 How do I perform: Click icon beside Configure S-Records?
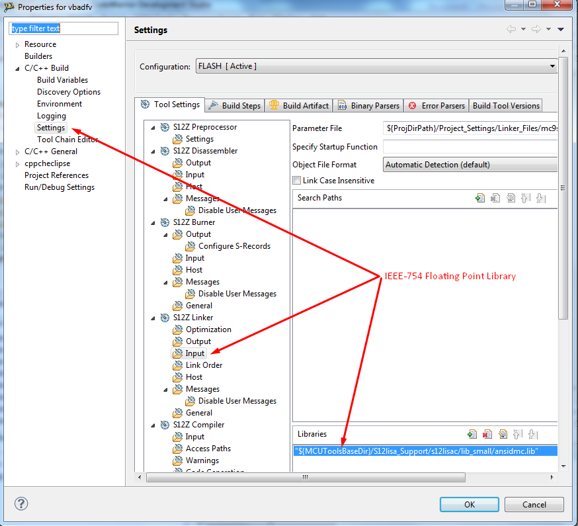(190, 246)
